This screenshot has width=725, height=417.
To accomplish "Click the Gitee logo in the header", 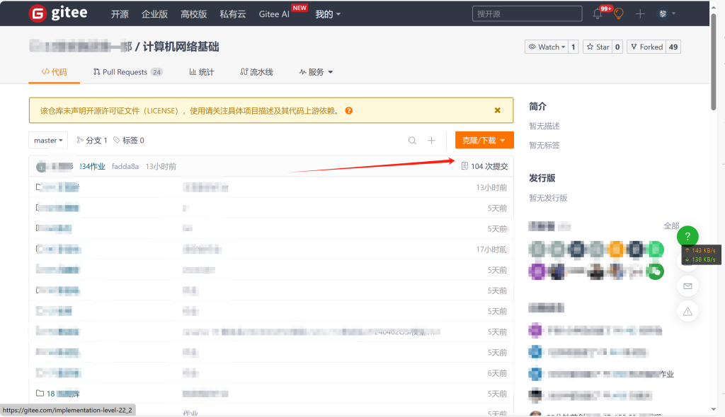I will [59, 13].
